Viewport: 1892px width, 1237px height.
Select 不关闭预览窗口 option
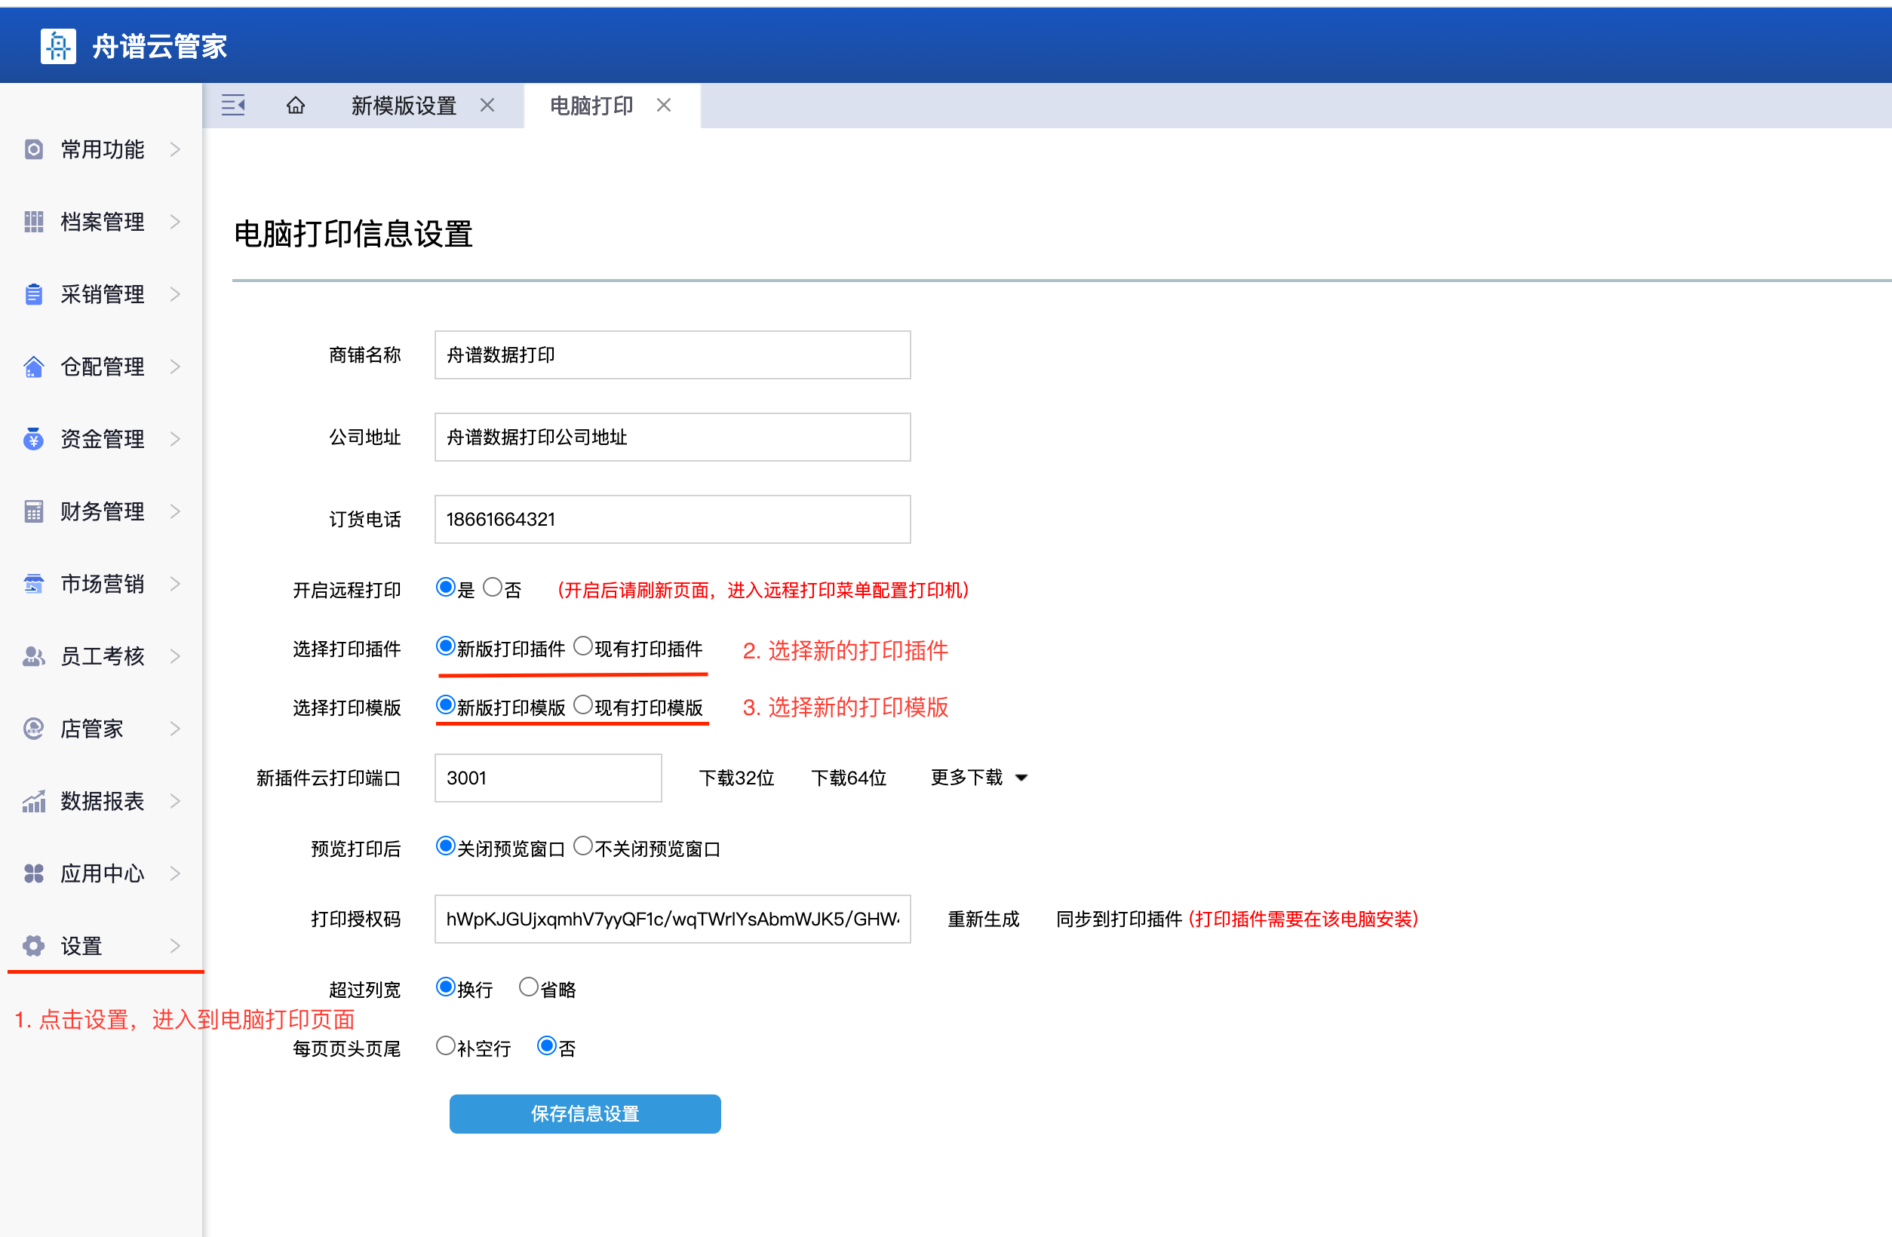click(x=582, y=846)
